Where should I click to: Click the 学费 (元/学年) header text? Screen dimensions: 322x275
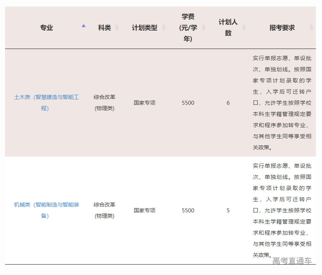coord(188,28)
